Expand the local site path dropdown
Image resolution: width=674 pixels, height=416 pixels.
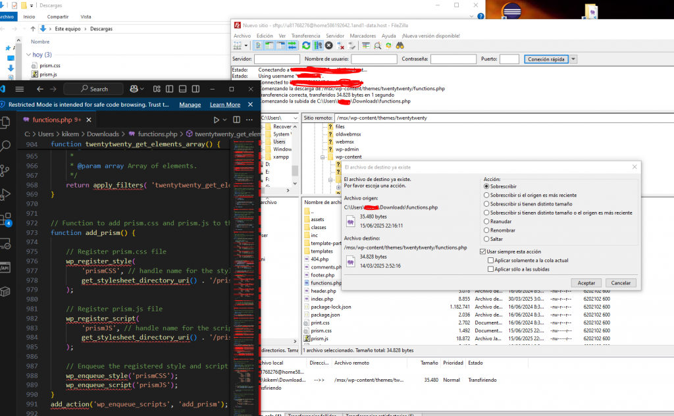pyautogui.click(x=296, y=118)
